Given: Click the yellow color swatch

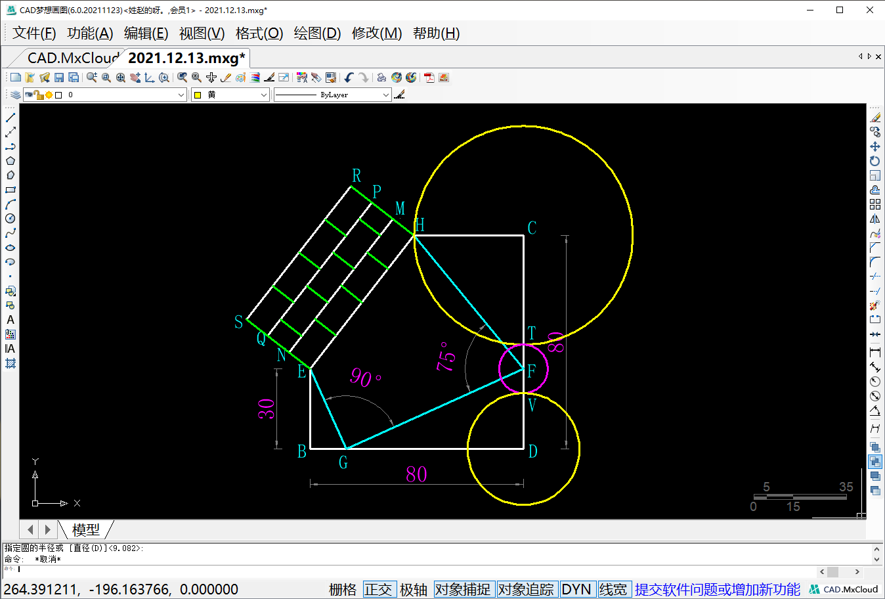Looking at the screenshot, I should pyautogui.click(x=198, y=95).
